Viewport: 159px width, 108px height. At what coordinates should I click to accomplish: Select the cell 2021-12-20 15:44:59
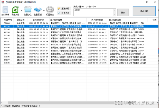coord(38,54)
